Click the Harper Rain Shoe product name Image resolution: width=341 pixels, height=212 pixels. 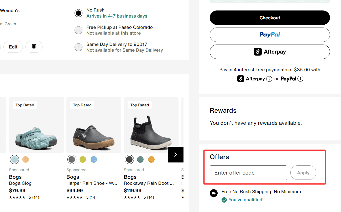pyautogui.click(x=92, y=183)
